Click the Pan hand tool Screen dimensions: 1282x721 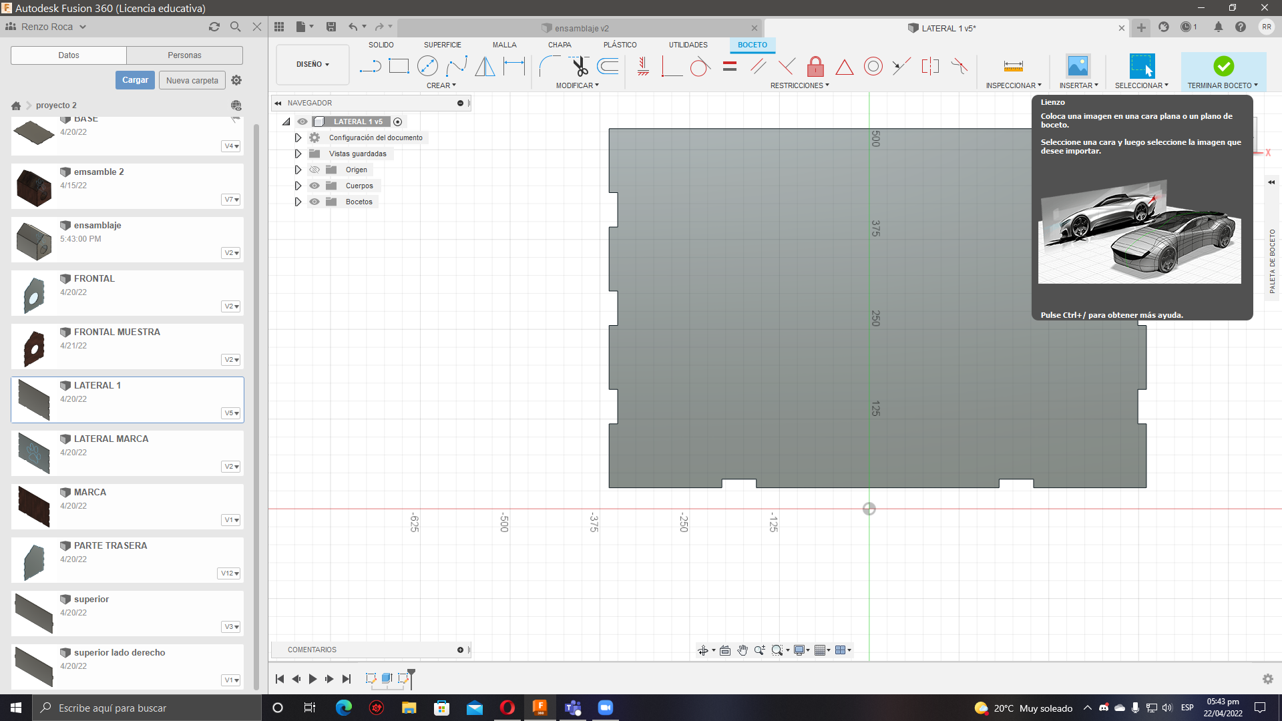pos(742,650)
